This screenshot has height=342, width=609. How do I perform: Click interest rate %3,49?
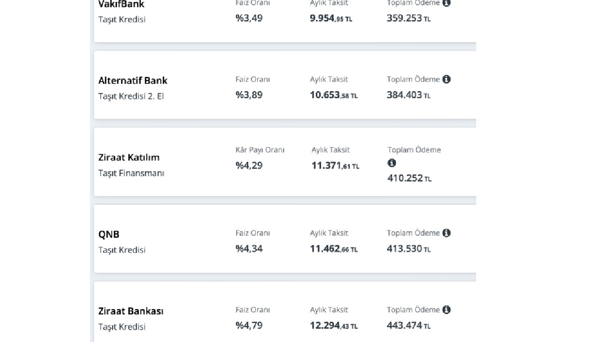(x=249, y=18)
